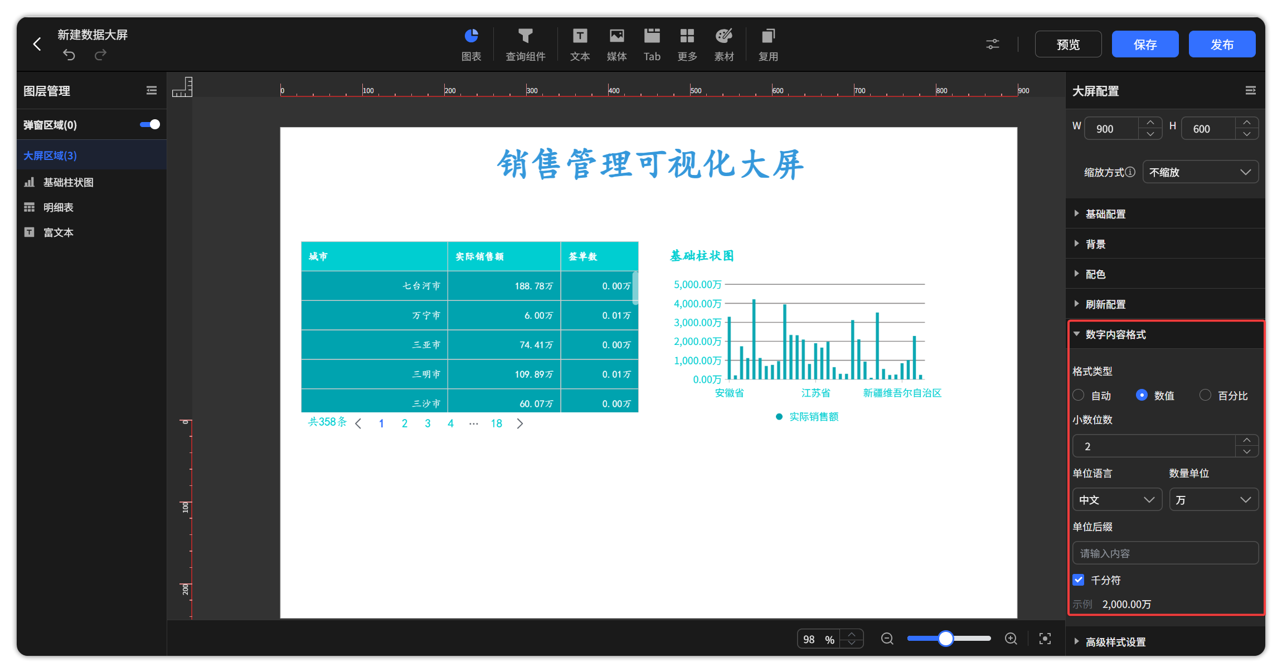Open the 单位语言 dropdown
1282x667 pixels.
[x=1117, y=500]
